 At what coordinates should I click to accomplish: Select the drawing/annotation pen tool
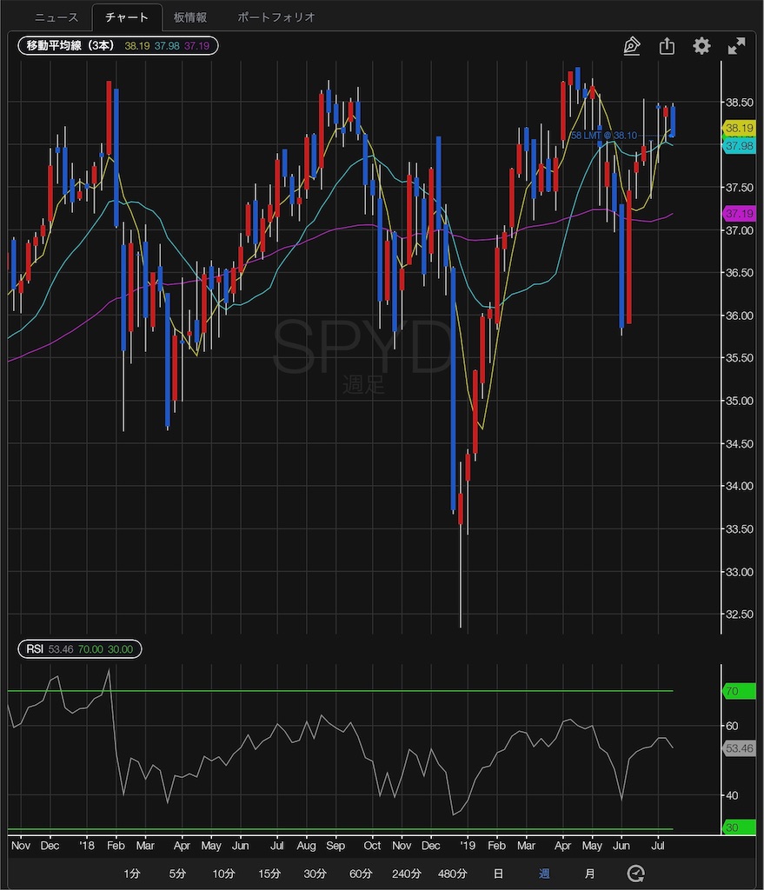coord(632,45)
